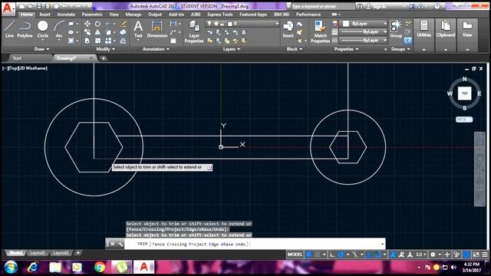Click the MODEL space button
Screen dimensions: 491x276
click(295, 255)
